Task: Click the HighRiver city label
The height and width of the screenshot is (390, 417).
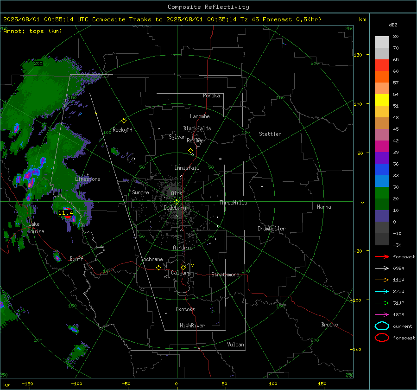Action: pos(192,326)
